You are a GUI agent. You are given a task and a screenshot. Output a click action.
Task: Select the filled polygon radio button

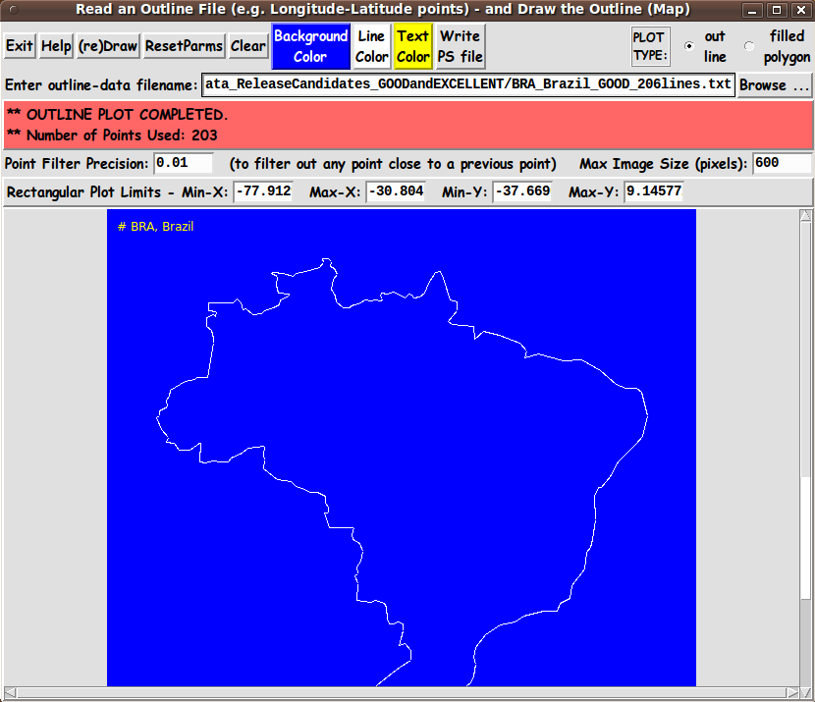(x=749, y=46)
